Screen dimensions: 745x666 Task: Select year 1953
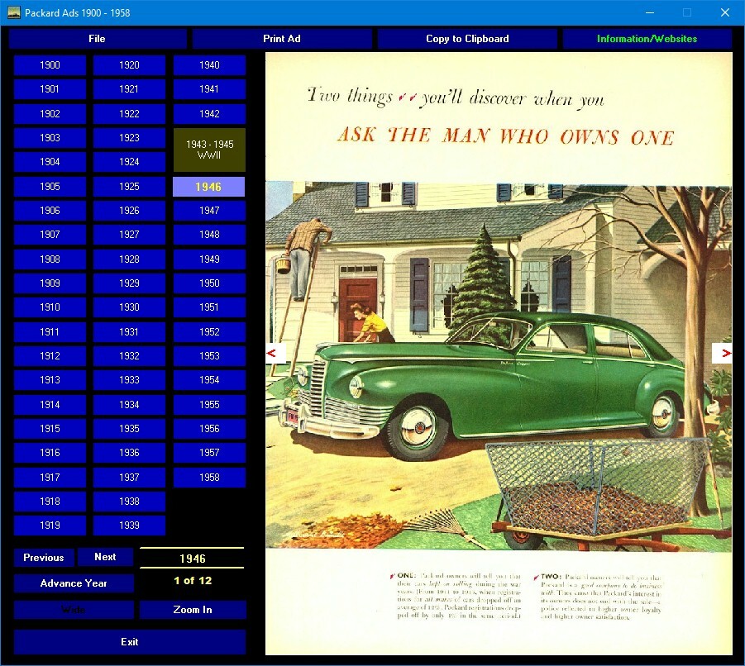209,356
